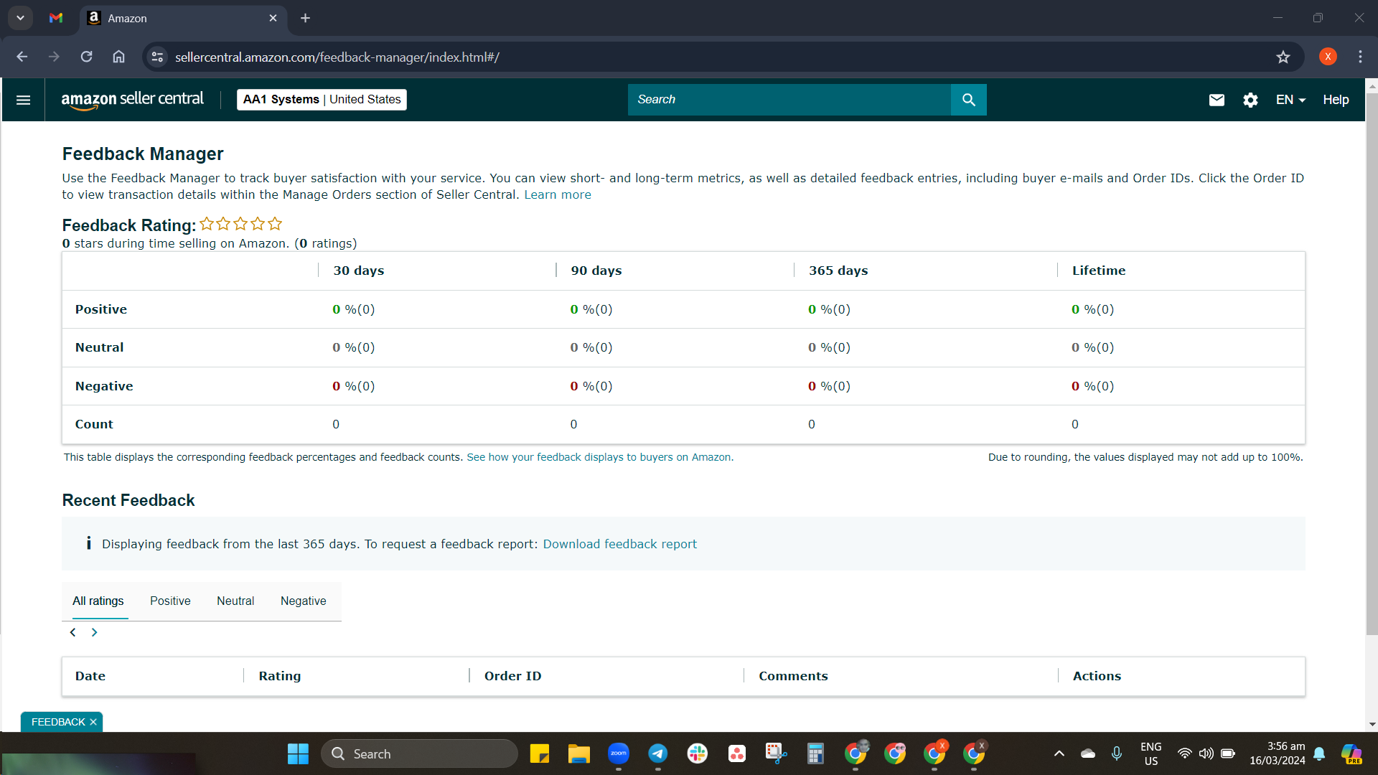Dismiss the FEEDBACK button with X
Screen dimensions: 1378x775
(x=93, y=722)
